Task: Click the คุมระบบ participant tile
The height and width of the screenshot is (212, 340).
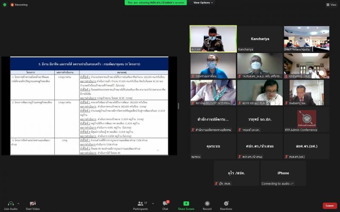Action: coord(213,146)
